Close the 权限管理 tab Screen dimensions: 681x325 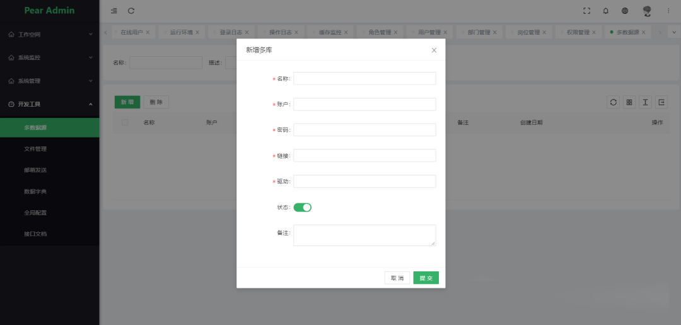(x=593, y=32)
